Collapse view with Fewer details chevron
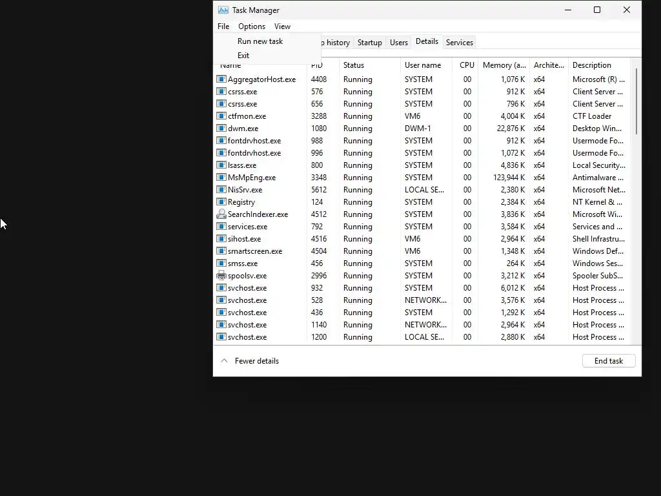 (x=224, y=360)
